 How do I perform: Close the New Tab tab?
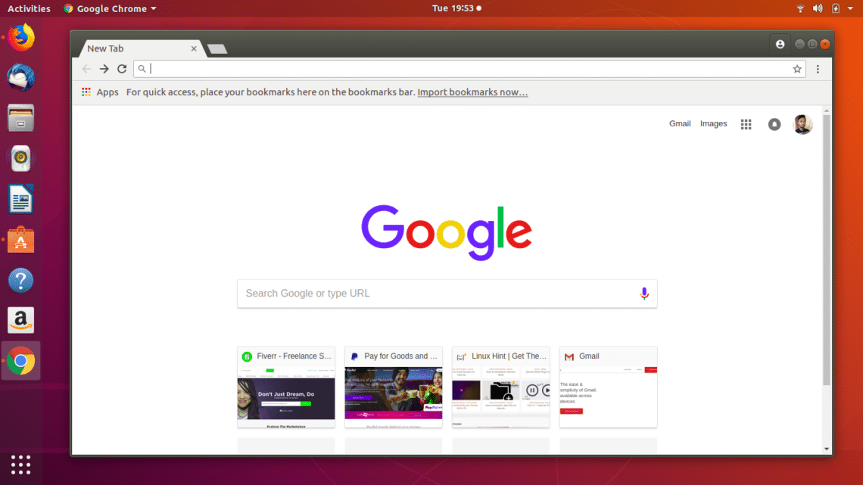[x=194, y=48]
